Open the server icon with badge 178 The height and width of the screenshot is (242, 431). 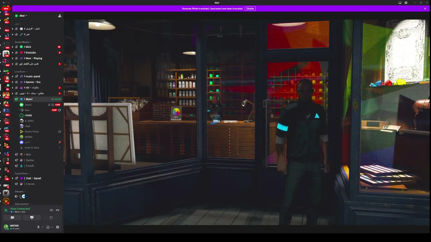(x=6, y=54)
